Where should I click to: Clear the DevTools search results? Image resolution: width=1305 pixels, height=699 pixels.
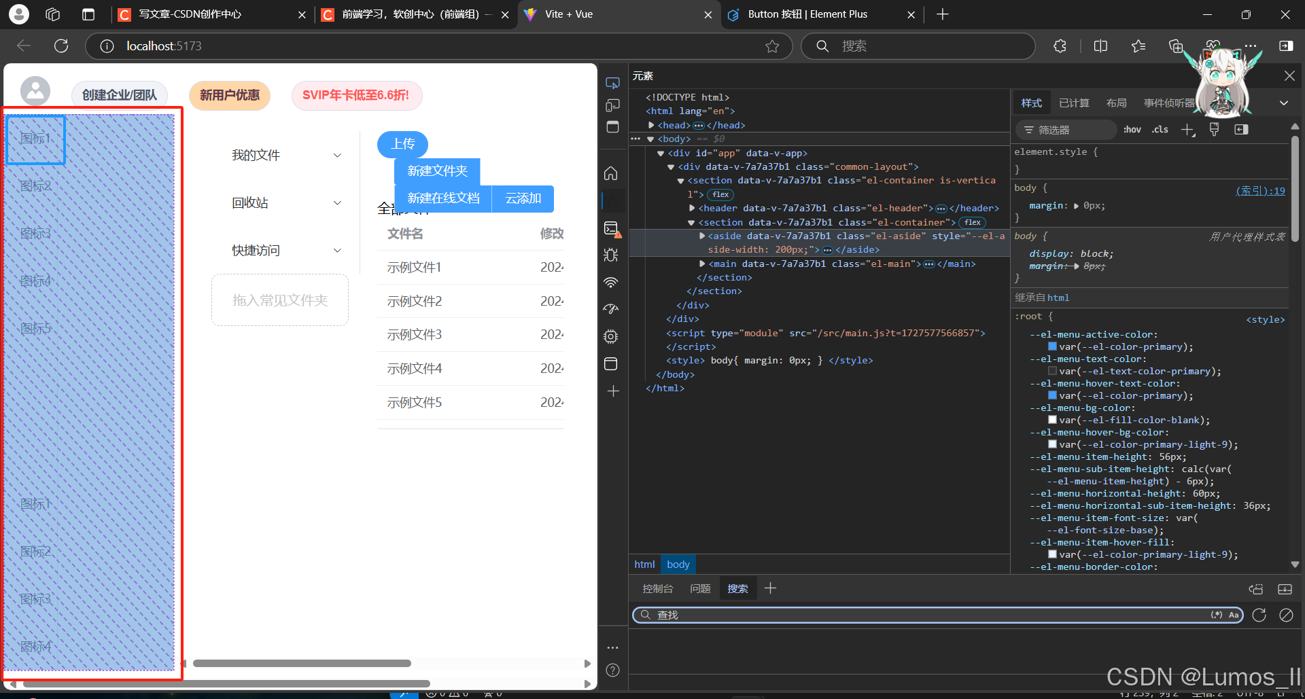(1286, 615)
